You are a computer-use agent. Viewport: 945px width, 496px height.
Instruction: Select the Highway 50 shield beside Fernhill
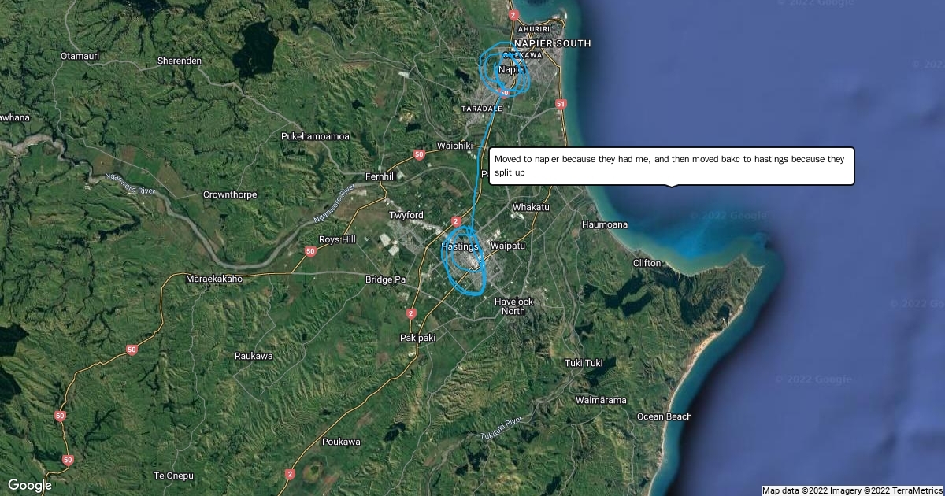click(419, 154)
